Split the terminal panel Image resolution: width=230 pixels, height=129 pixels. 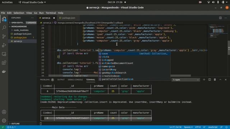(210, 80)
